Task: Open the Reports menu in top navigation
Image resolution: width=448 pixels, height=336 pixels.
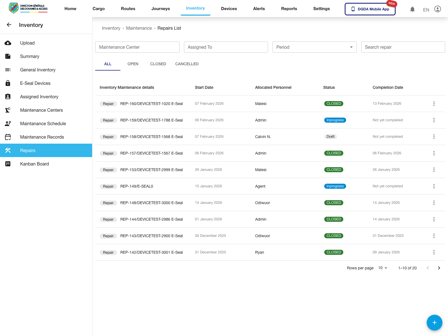Action: point(289,9)
